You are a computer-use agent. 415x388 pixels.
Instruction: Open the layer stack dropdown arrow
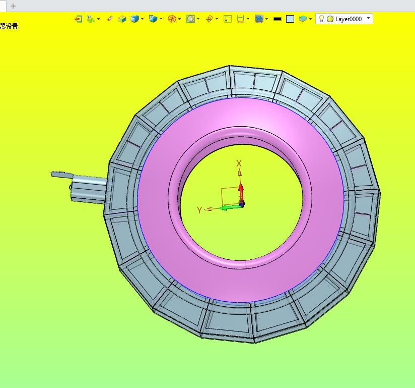coord(310,19)
